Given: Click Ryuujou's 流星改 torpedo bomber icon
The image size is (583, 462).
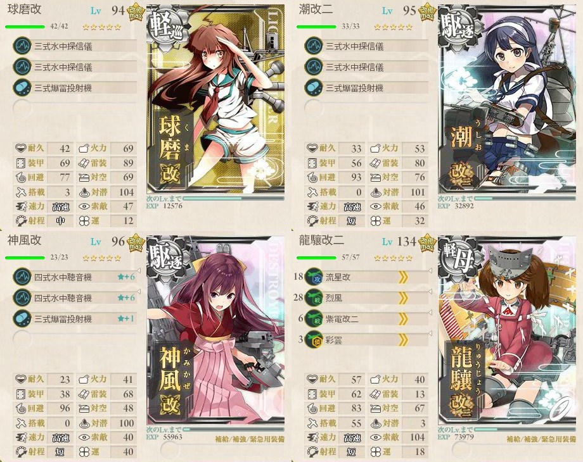Looking at the screenshot, I should pyautogui.click(x=314, y=277).
